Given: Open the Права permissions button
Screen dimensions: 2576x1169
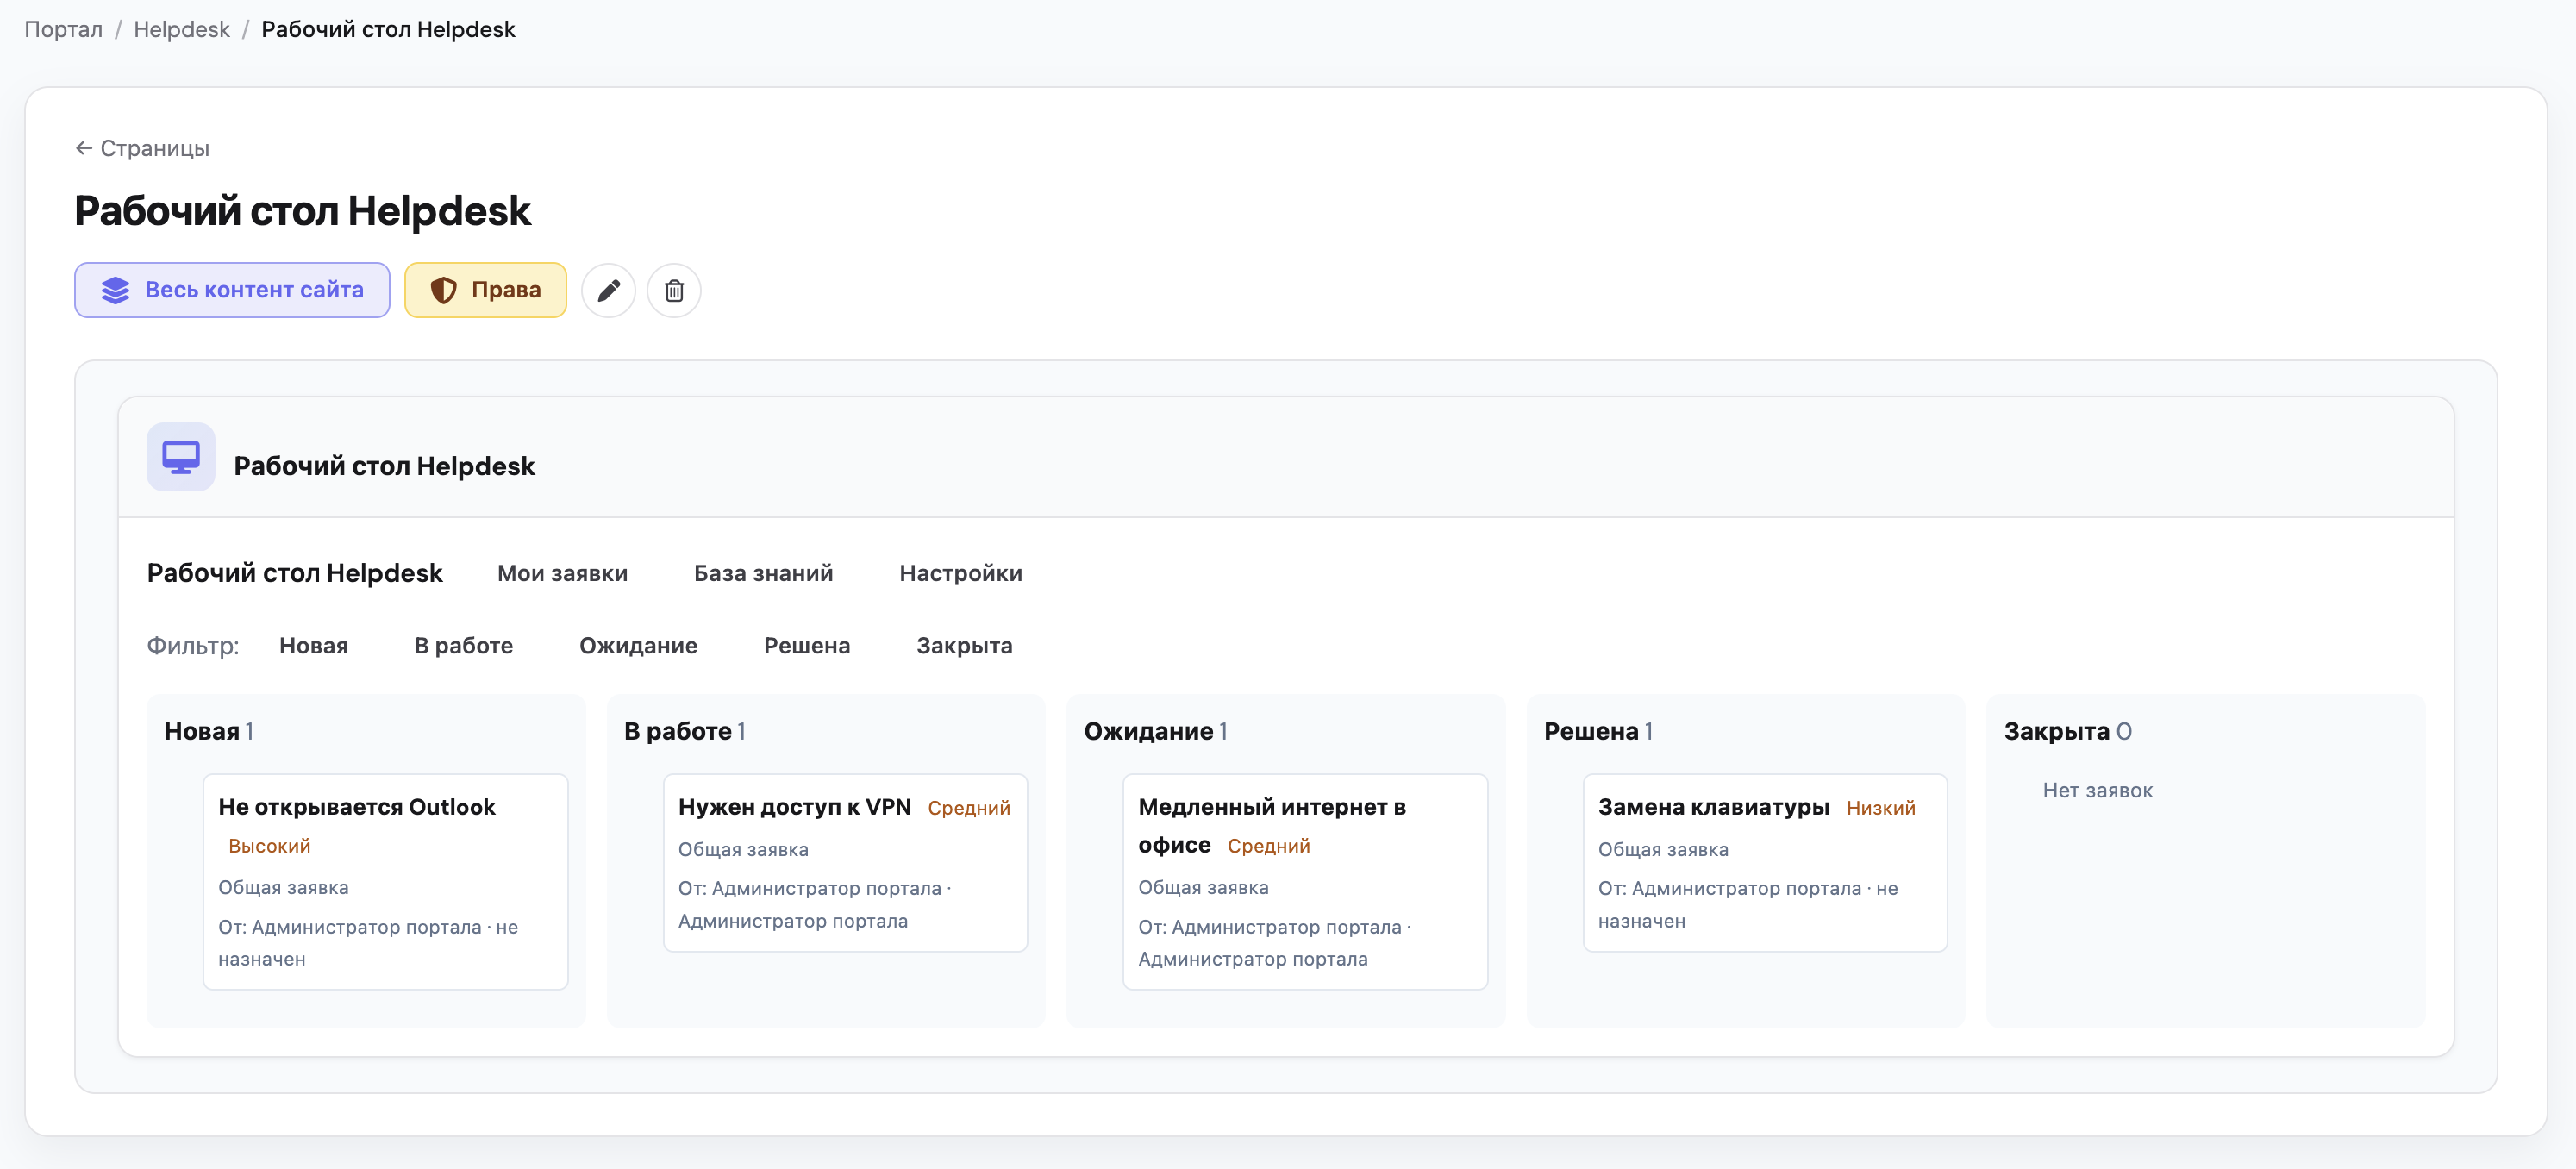Looking at the screenshot, I should click(485, 290).
